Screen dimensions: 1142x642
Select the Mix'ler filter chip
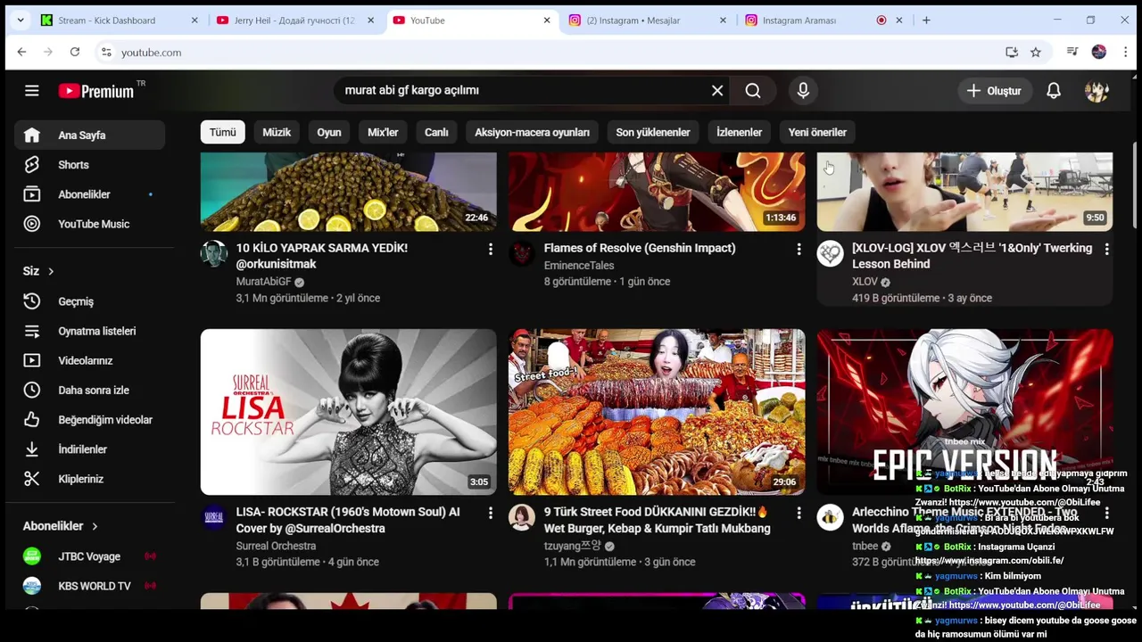tap(383, 132)
